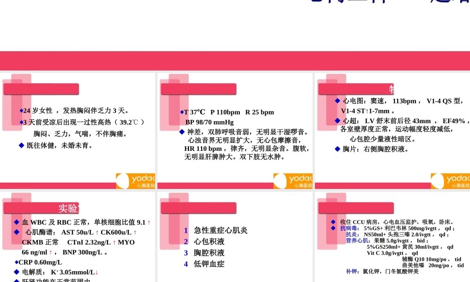
Task: Click the bullet before 收住 CCU 病房 line
Action: pos(332,221)
